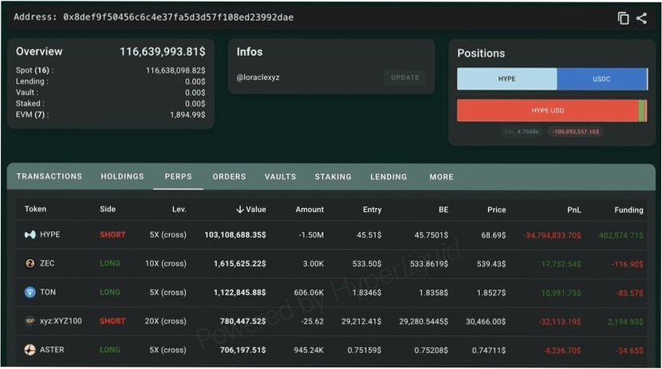This screenshot has height=369, width=662.
Task: Click the BE column header
Action: click(443, 210)
